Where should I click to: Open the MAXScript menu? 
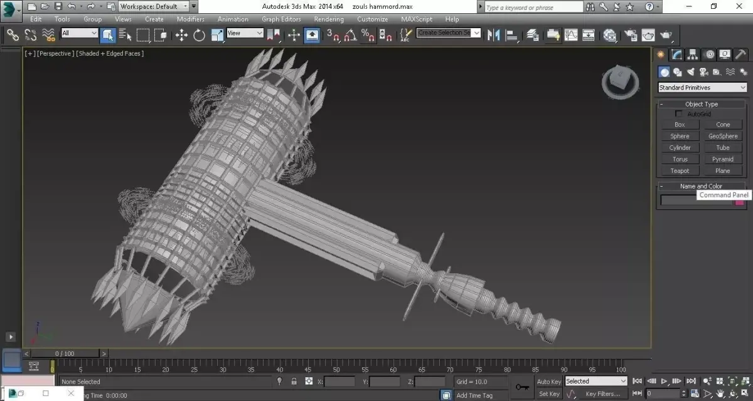pos(417,19)
